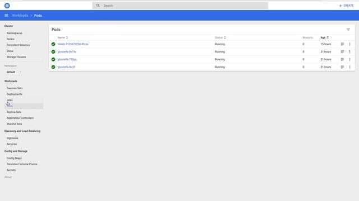This screenshot has height=201, width=359.
Task: Open the glusterfs-755pq pod link
Action: click(x=67, y=60)
